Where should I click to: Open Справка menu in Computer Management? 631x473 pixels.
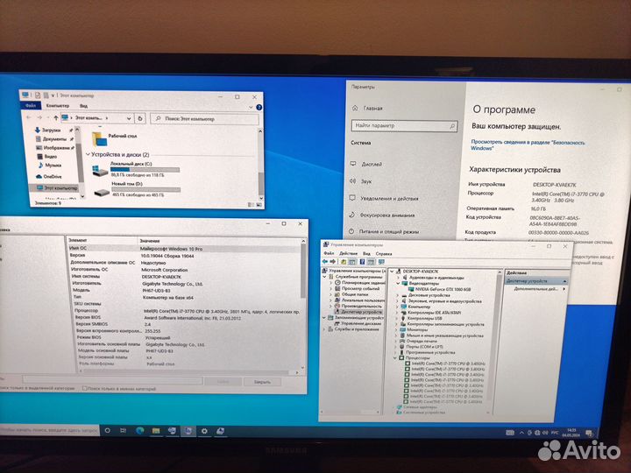pyautogui.click(x=384, y=254)
